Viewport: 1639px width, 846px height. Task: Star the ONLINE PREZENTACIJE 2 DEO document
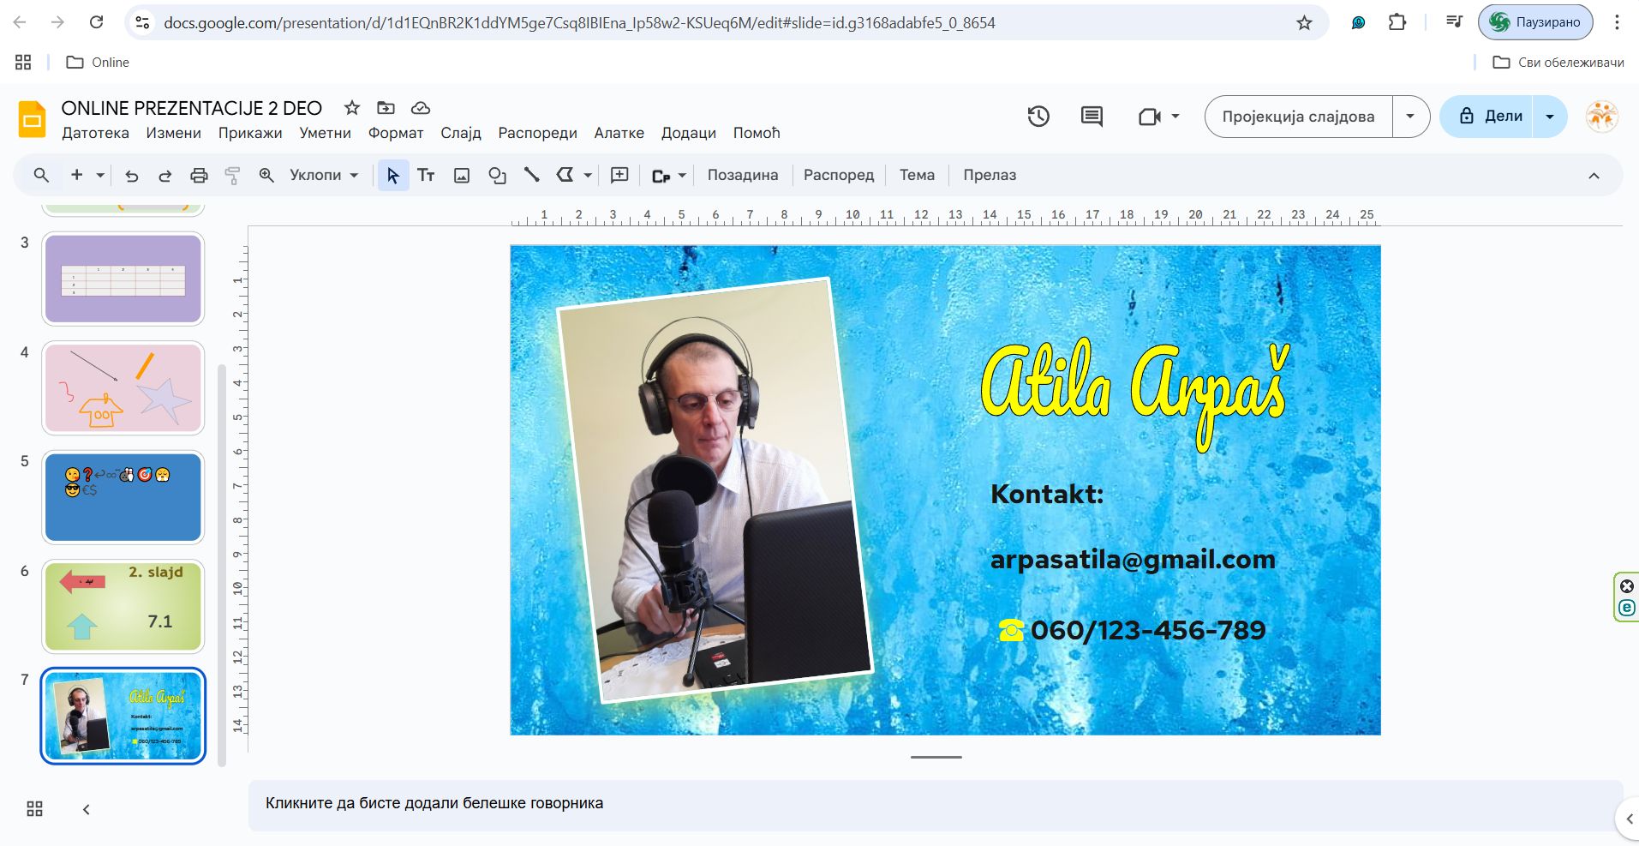351,108
